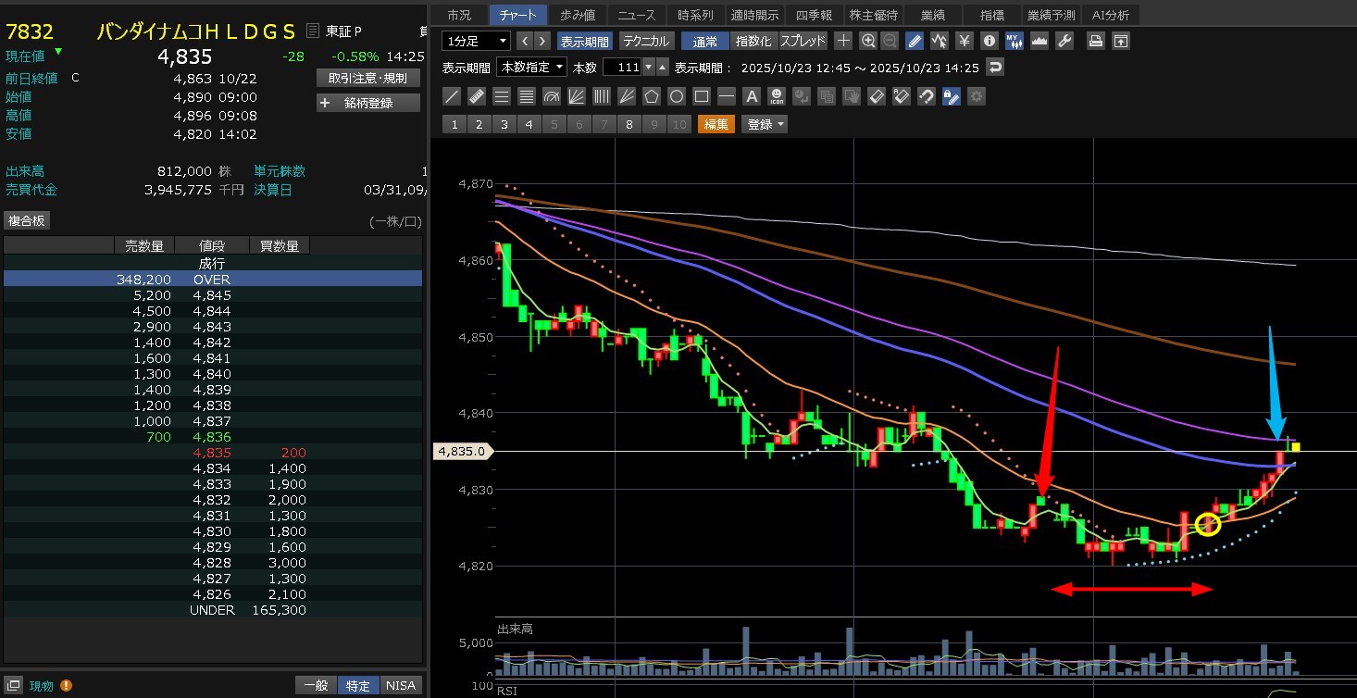Open the 四季報 tab

point(815,15)
